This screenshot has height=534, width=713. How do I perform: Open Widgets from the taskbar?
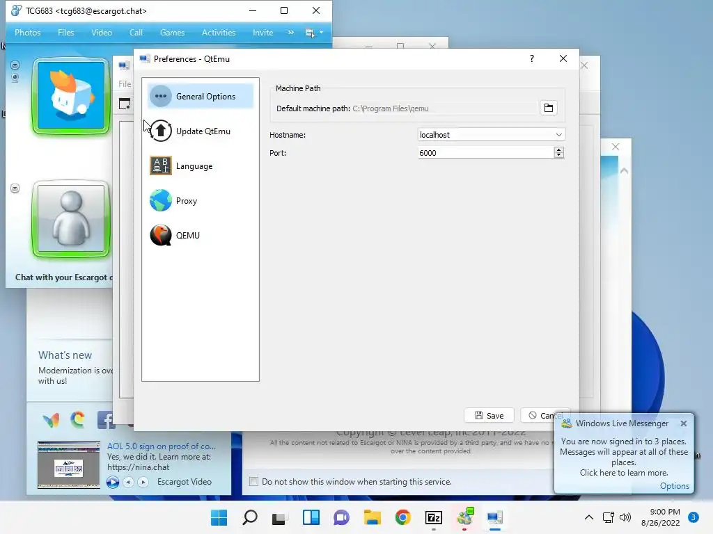311,517
